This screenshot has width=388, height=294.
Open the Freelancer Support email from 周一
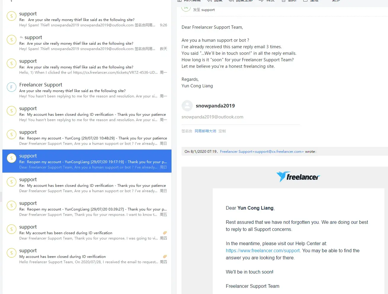87,90
